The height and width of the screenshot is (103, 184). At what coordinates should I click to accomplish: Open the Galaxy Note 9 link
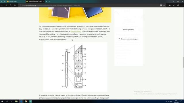76,31
